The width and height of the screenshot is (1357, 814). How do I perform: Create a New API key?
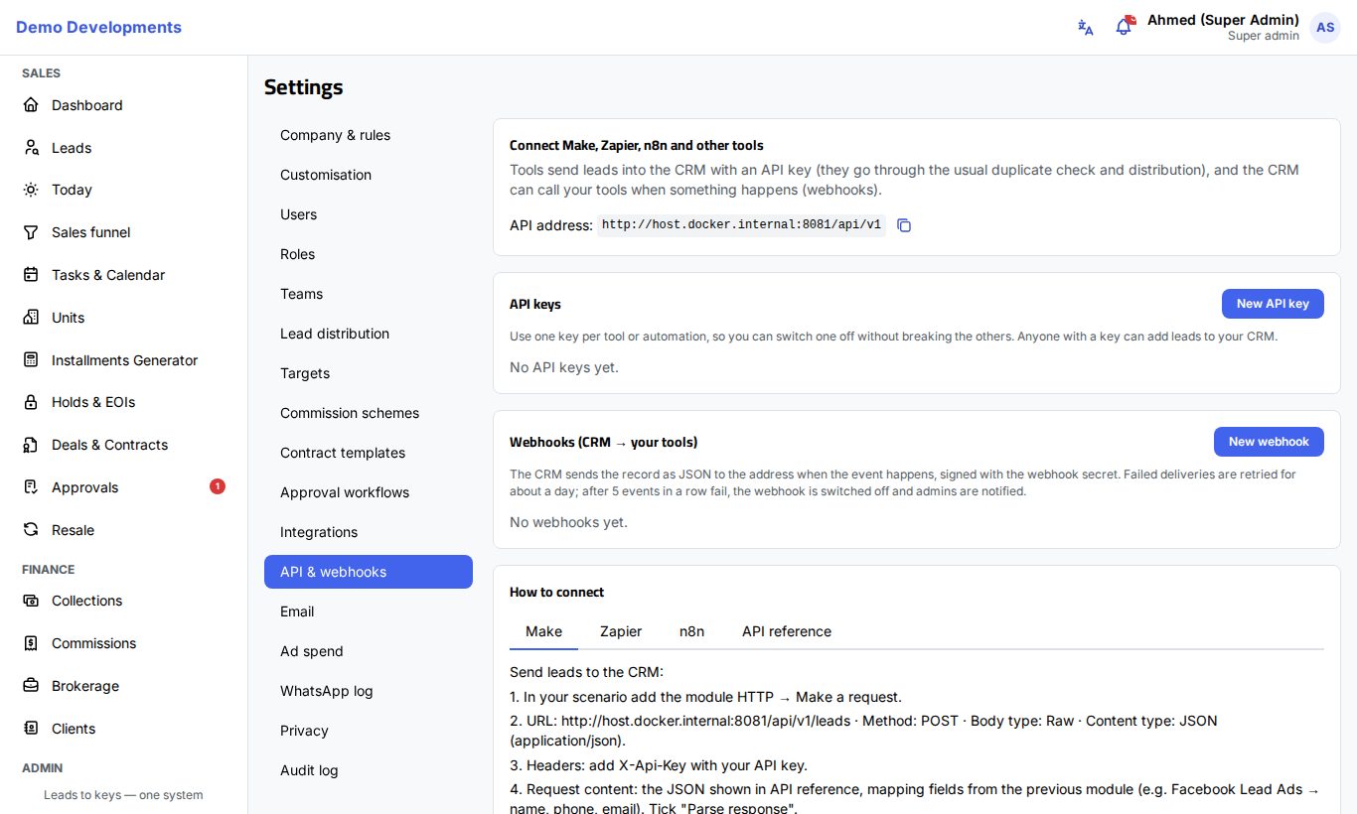(1273, 304)
